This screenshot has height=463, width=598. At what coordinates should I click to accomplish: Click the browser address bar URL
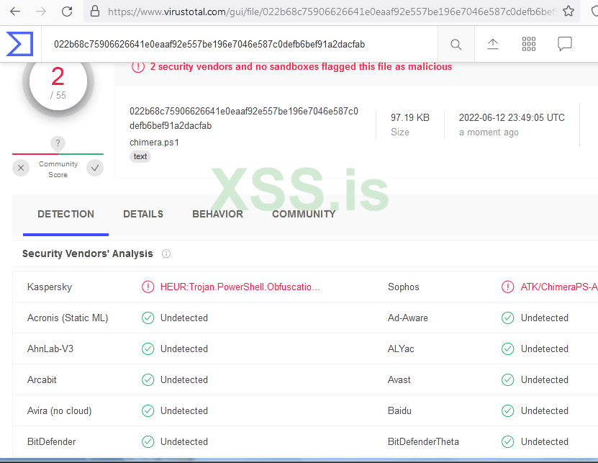(x=332, y=12)
